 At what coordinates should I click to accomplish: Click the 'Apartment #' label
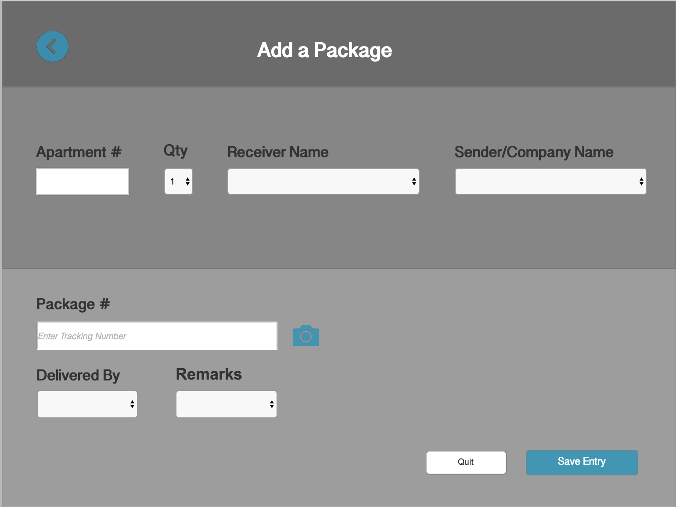click(79, 152)
